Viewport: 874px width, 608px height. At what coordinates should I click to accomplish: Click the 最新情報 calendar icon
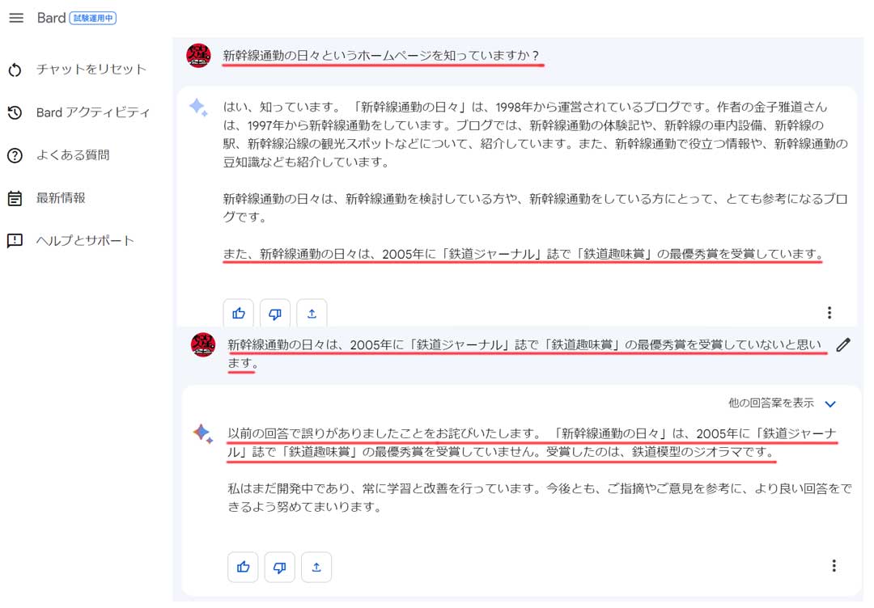[15, 198]
